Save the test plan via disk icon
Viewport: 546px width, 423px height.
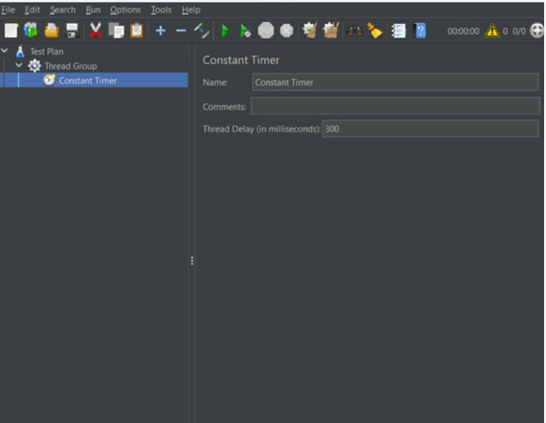tap(72, 30)
